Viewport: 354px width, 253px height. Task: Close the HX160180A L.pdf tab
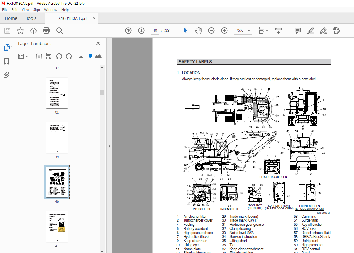click(x=94, y=18)
